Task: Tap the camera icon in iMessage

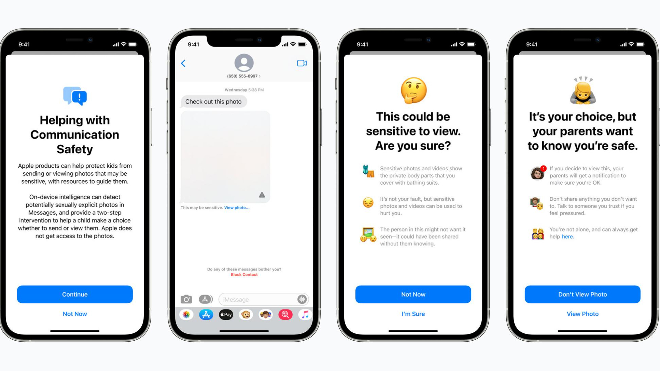Action: [186, 299]
